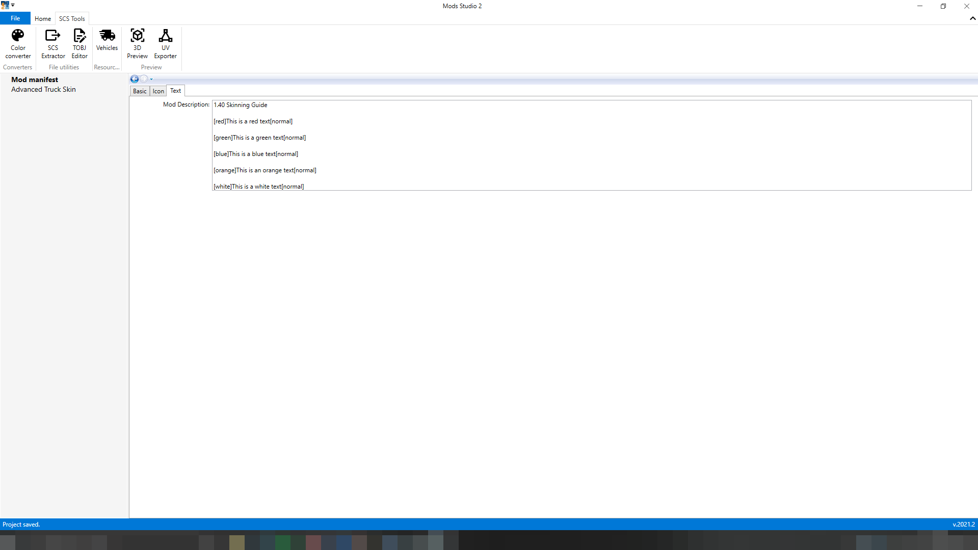
Task: Open the Vehicles resources
Action: (107, 40)
